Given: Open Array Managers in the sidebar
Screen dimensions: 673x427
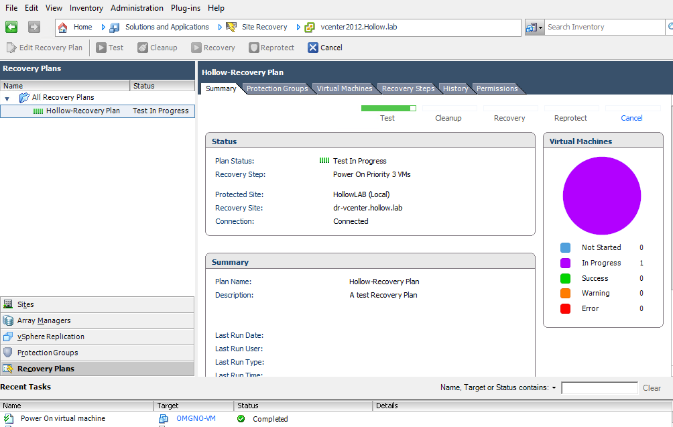Looking at the screenshot, I should coord(44,320).
